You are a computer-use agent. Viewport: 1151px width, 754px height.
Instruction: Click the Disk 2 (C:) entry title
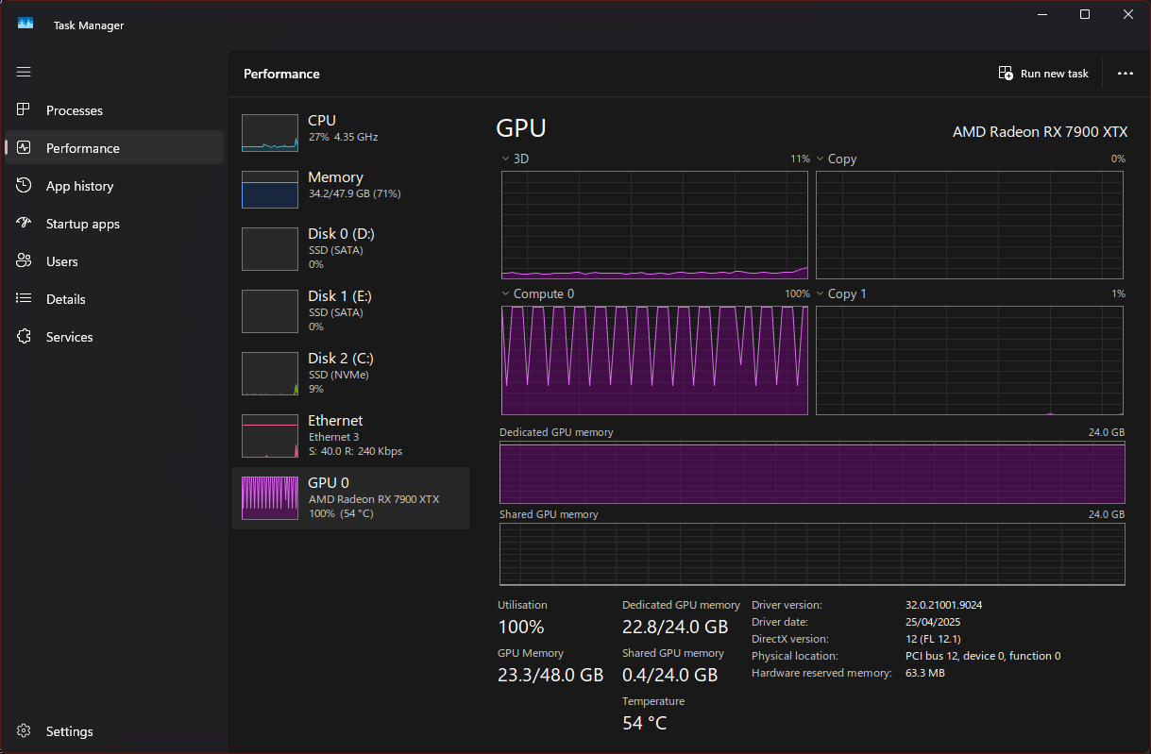(x=341, y=359)
